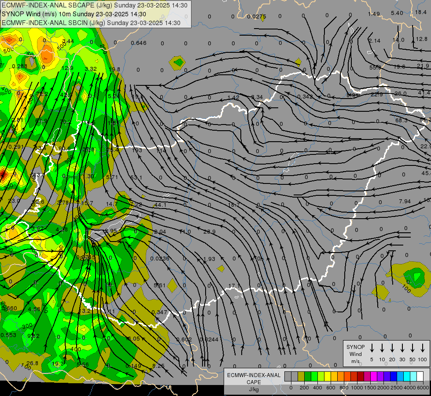
Task: Click the map value '8.25'
Action: pyautogui.click(x=158, y=366)
